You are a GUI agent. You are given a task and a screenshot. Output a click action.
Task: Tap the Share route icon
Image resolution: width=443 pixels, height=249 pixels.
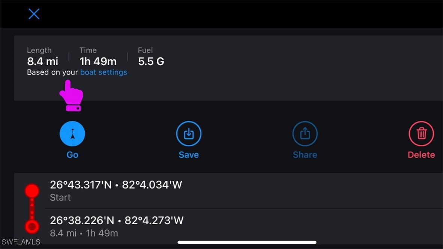point(305,133)
